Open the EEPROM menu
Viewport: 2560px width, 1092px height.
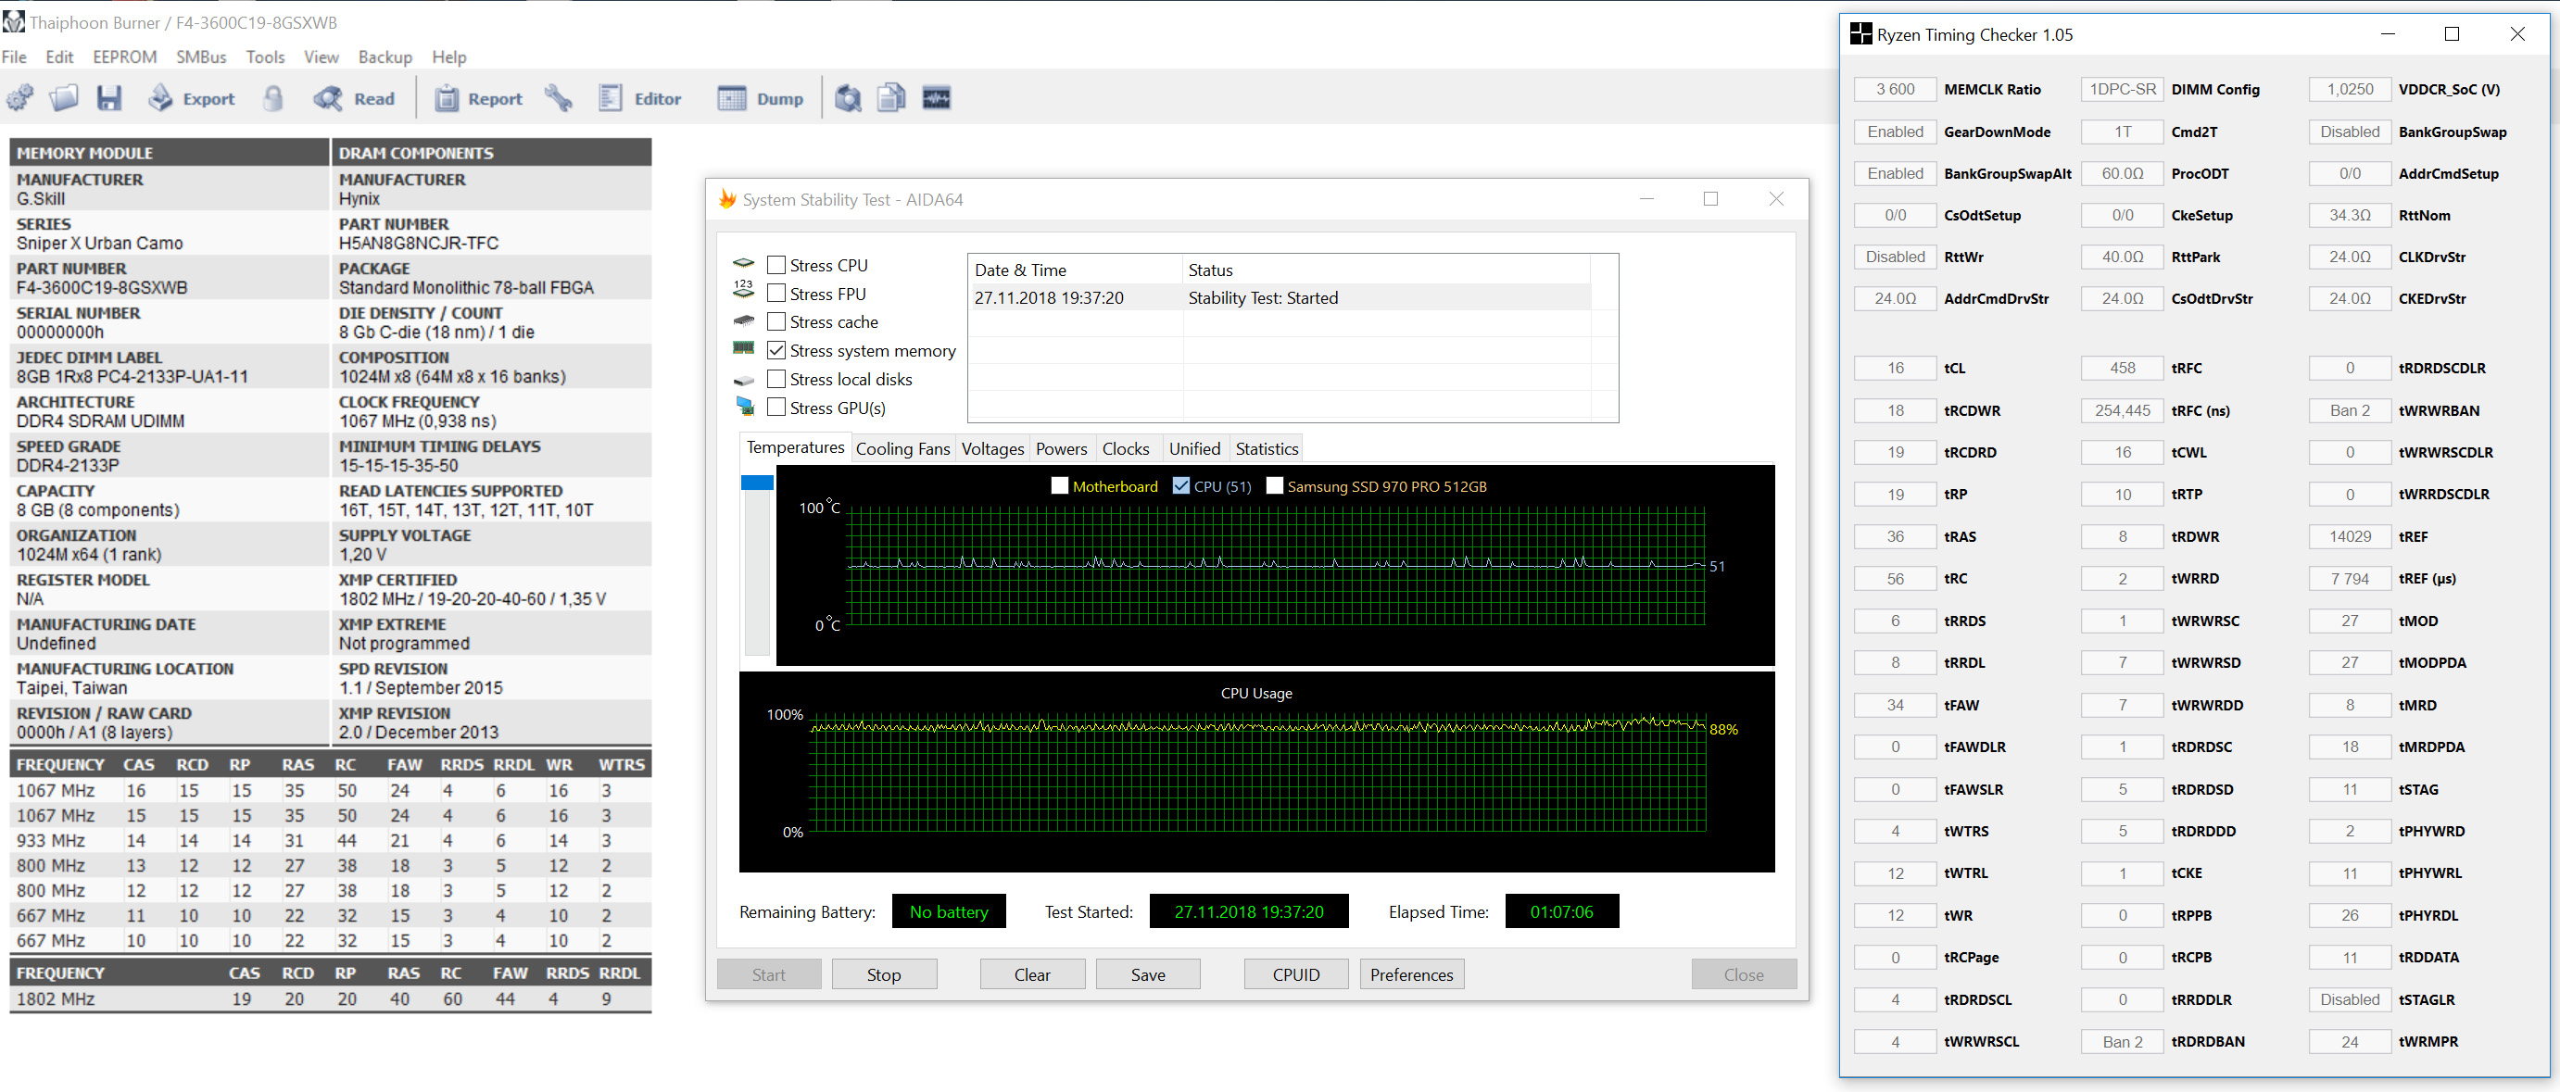(124, 56)
